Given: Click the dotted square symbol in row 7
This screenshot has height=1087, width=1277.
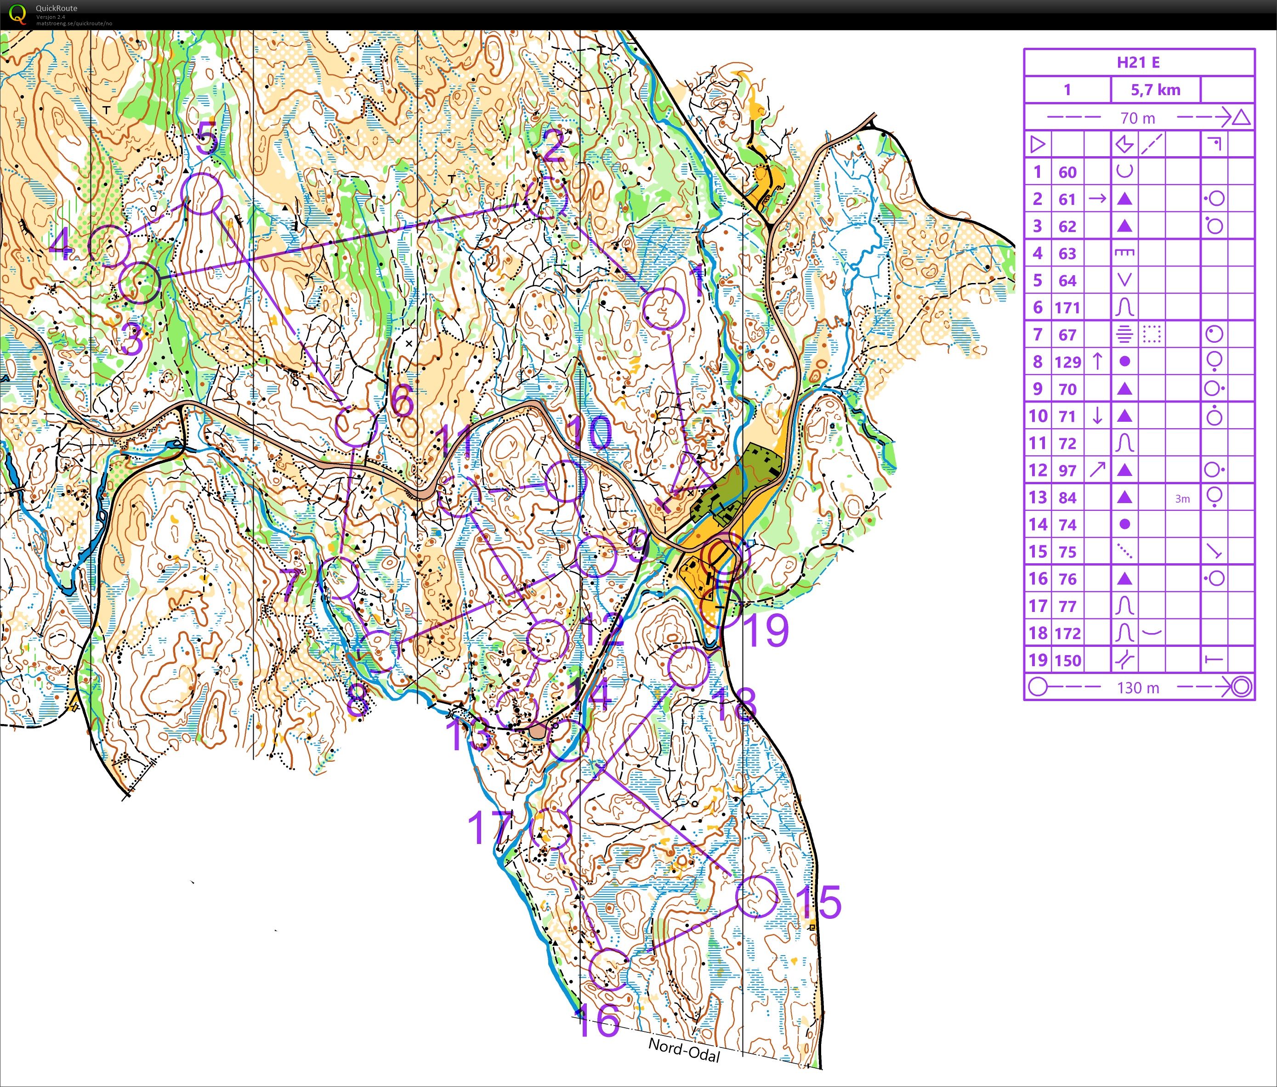Looking at the screenshot, I should pyautogui.click(x=1151, y=334).
